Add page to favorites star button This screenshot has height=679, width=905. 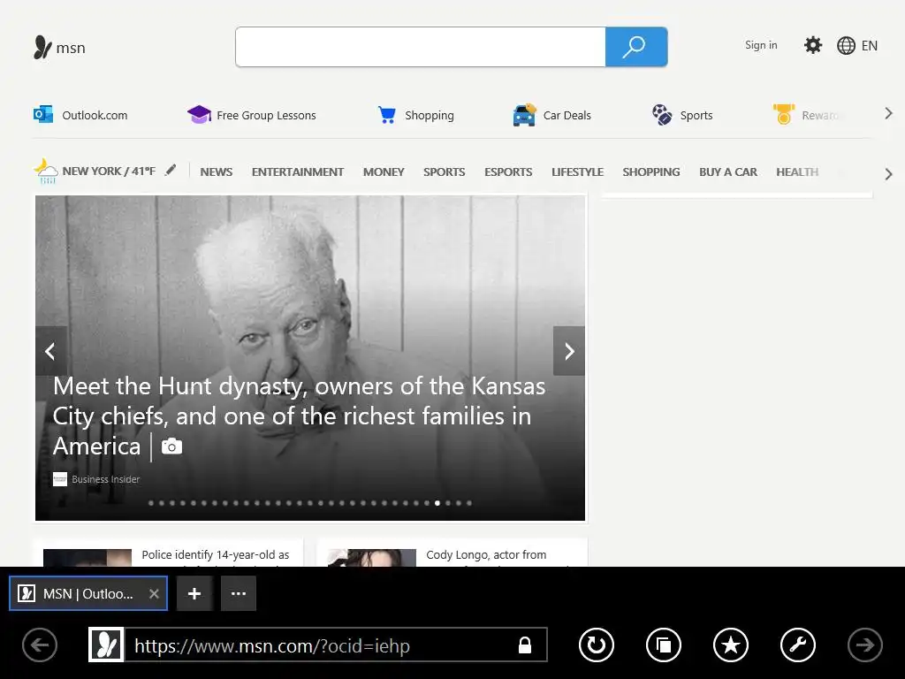pos(731,645)
